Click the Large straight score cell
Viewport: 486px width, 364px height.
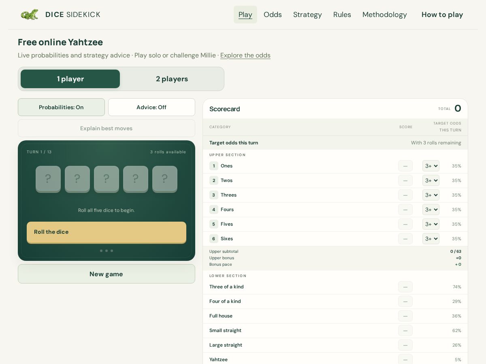coord(405,345)
